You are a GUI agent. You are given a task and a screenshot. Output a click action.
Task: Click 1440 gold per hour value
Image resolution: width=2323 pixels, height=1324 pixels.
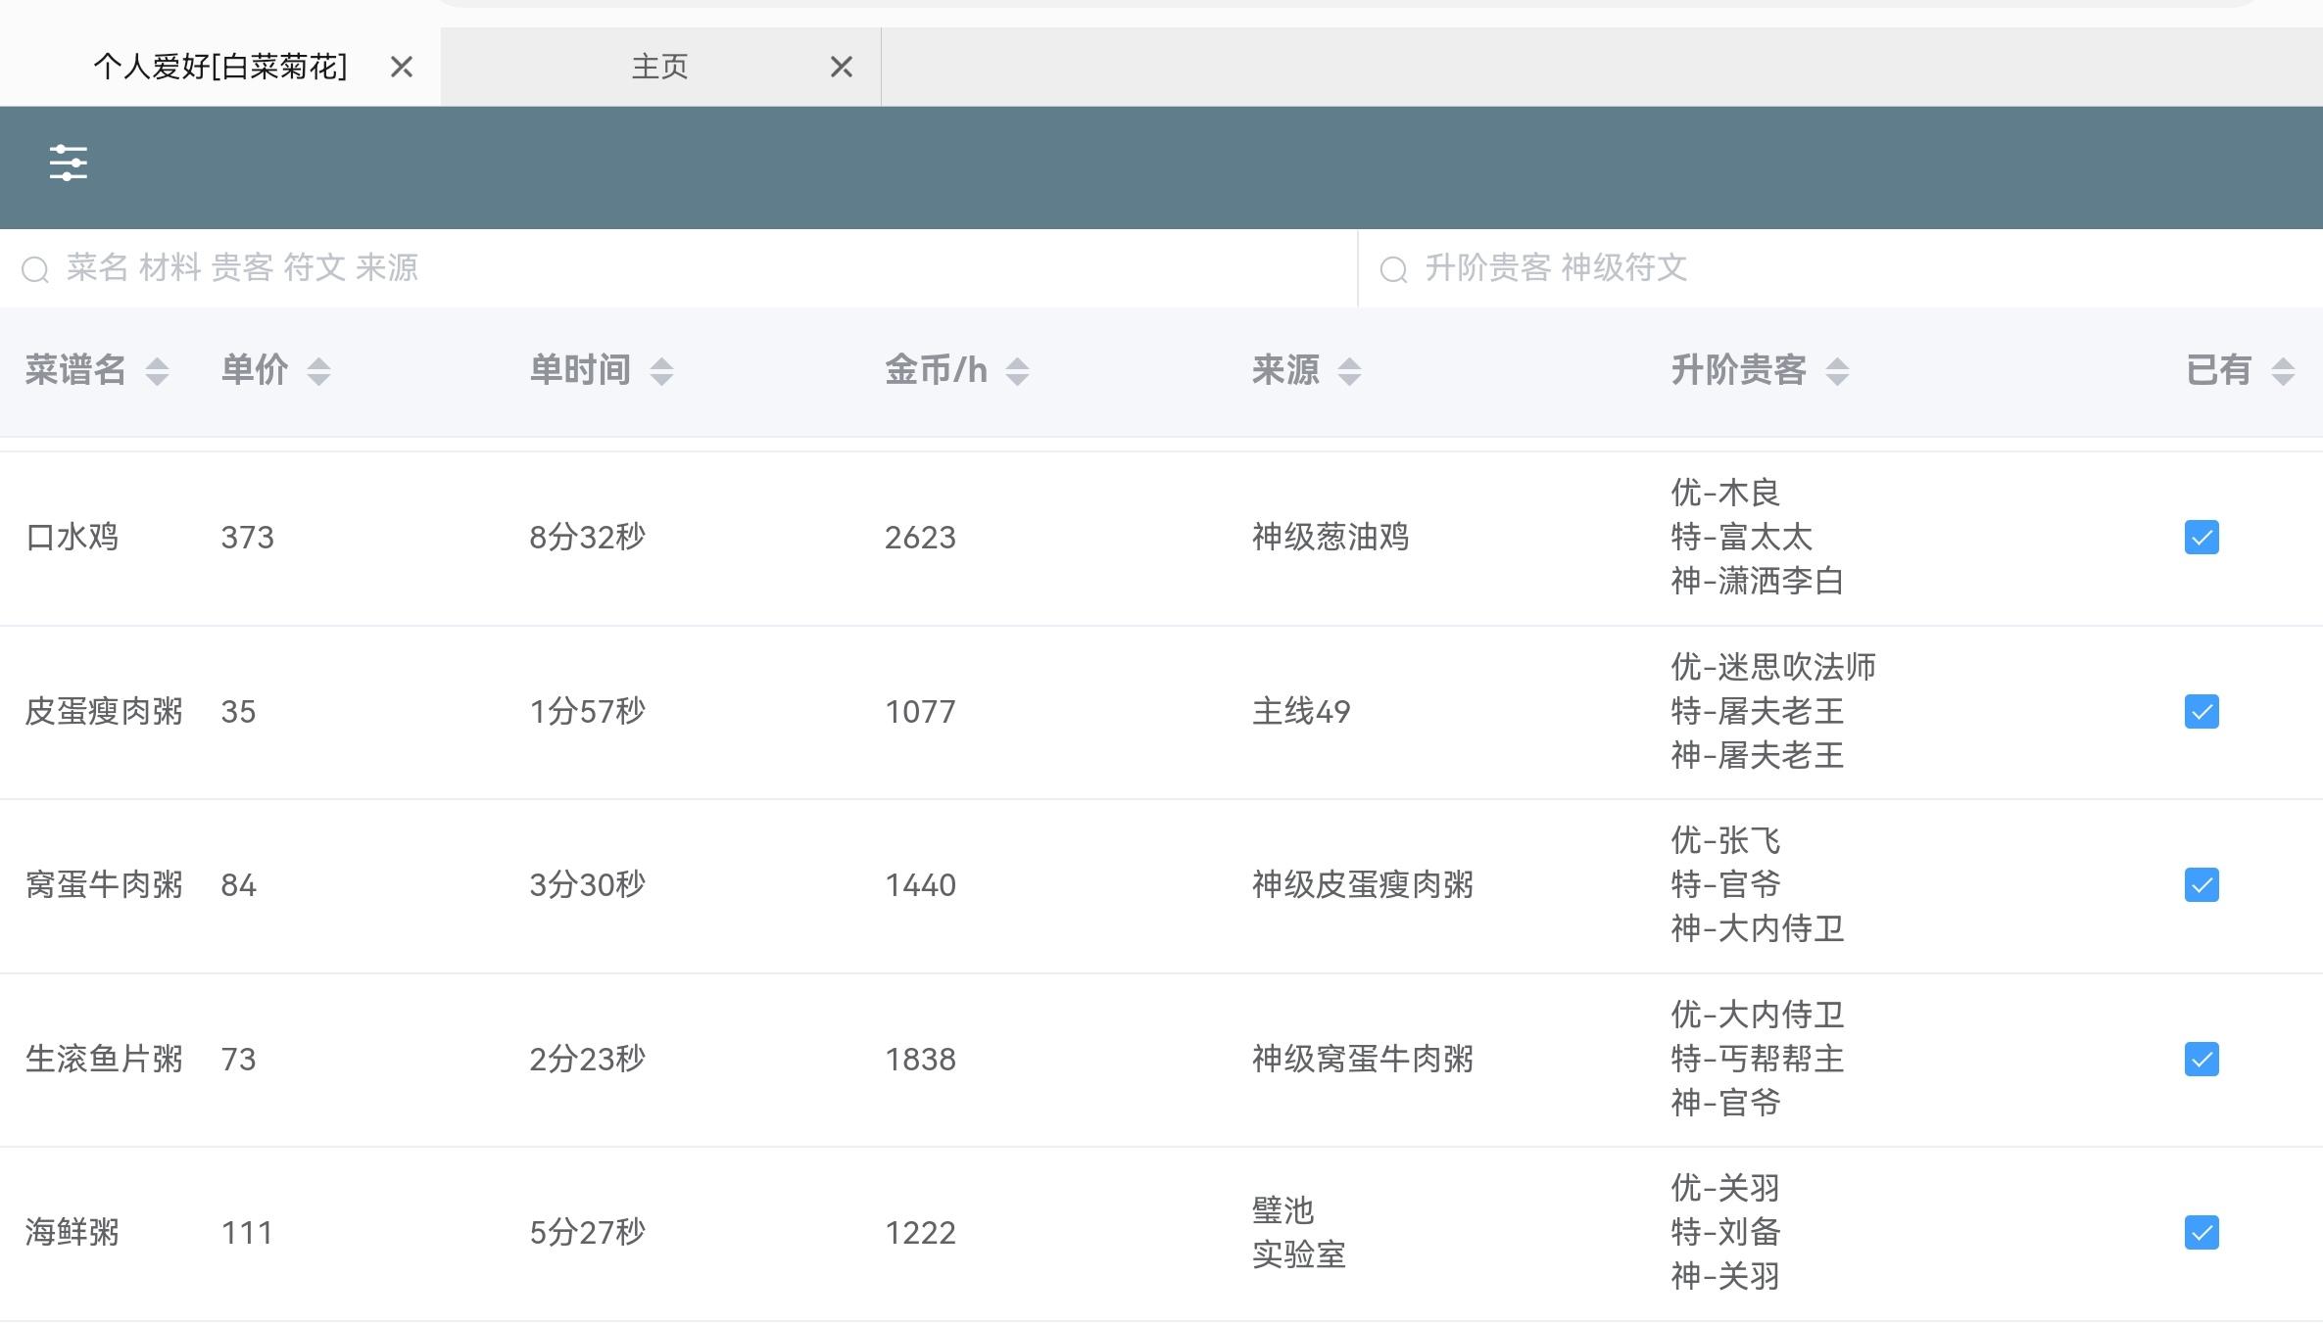click(x=920, y=885)
